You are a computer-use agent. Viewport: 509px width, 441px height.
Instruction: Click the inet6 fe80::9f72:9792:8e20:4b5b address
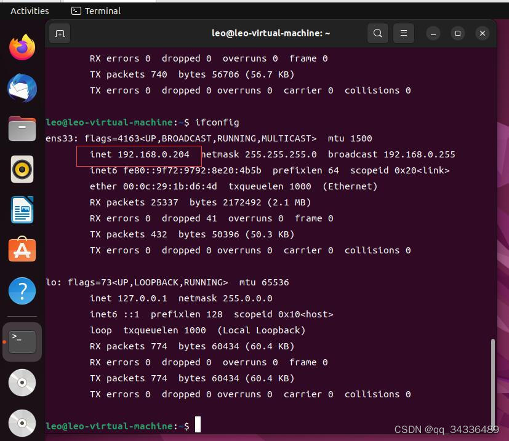tap(175, 170)
